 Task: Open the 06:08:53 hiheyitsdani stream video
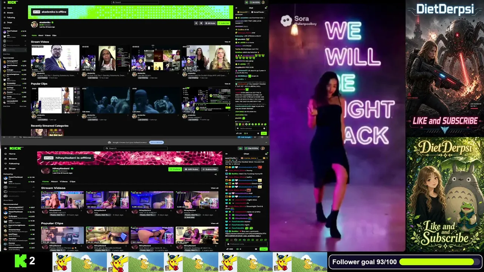(107, 200)
